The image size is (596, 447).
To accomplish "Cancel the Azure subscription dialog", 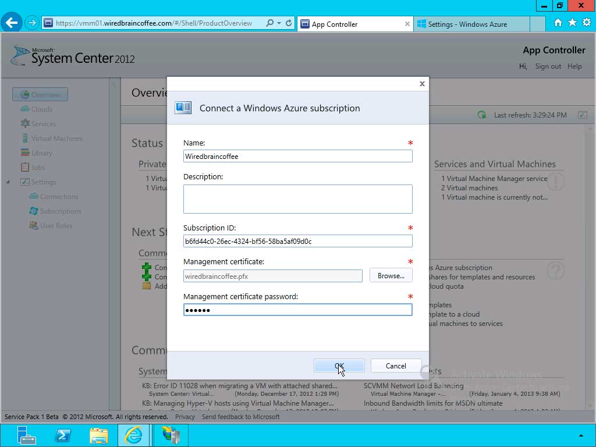I will [396, 366].
